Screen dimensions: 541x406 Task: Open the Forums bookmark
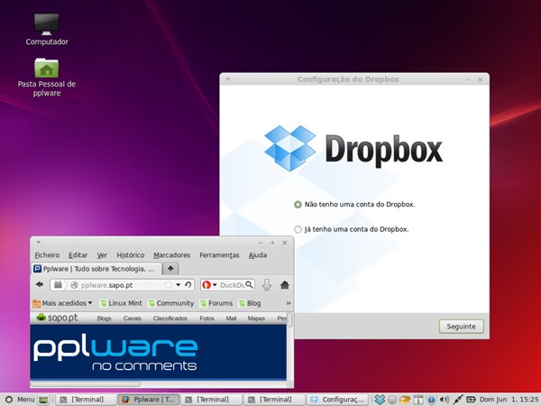click(x=216, y=303)
